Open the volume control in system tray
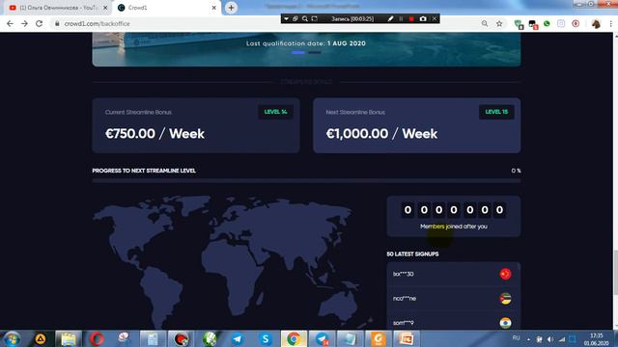This screenshot has height=347, width=618. pos(550,339)
